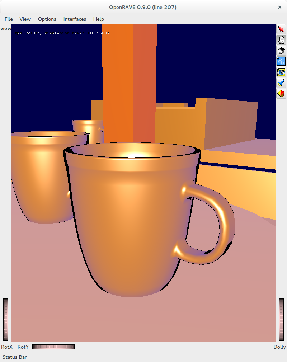Click the Set Home position icon
This screenshot has width=287, height=362.
click(x=281, y=61)
